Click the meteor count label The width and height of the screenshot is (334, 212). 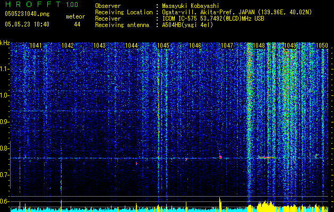coord(75,16)
